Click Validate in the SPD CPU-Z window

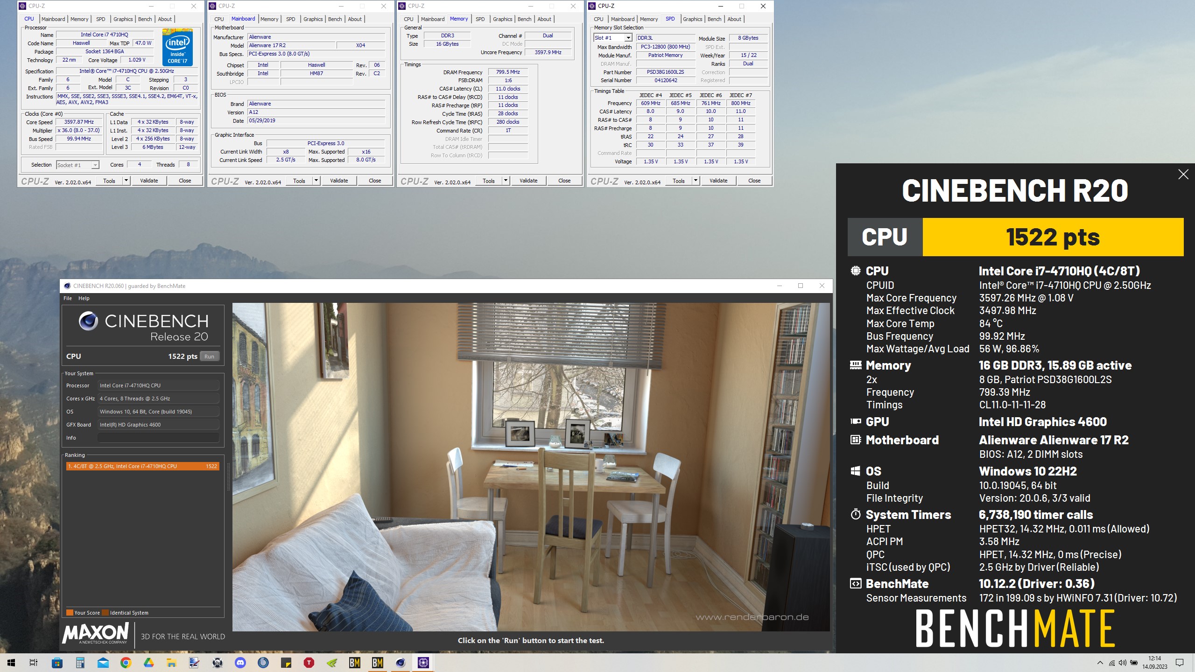coord(718,181)
